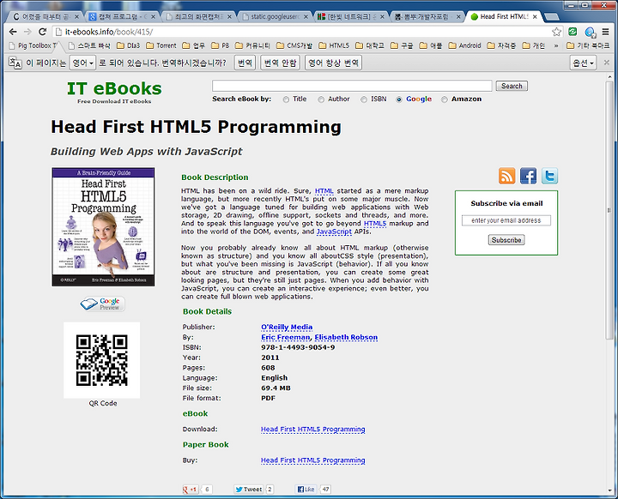Close the Head First HTML5 tab
This screenshot has height=499, width=618.
535,16
